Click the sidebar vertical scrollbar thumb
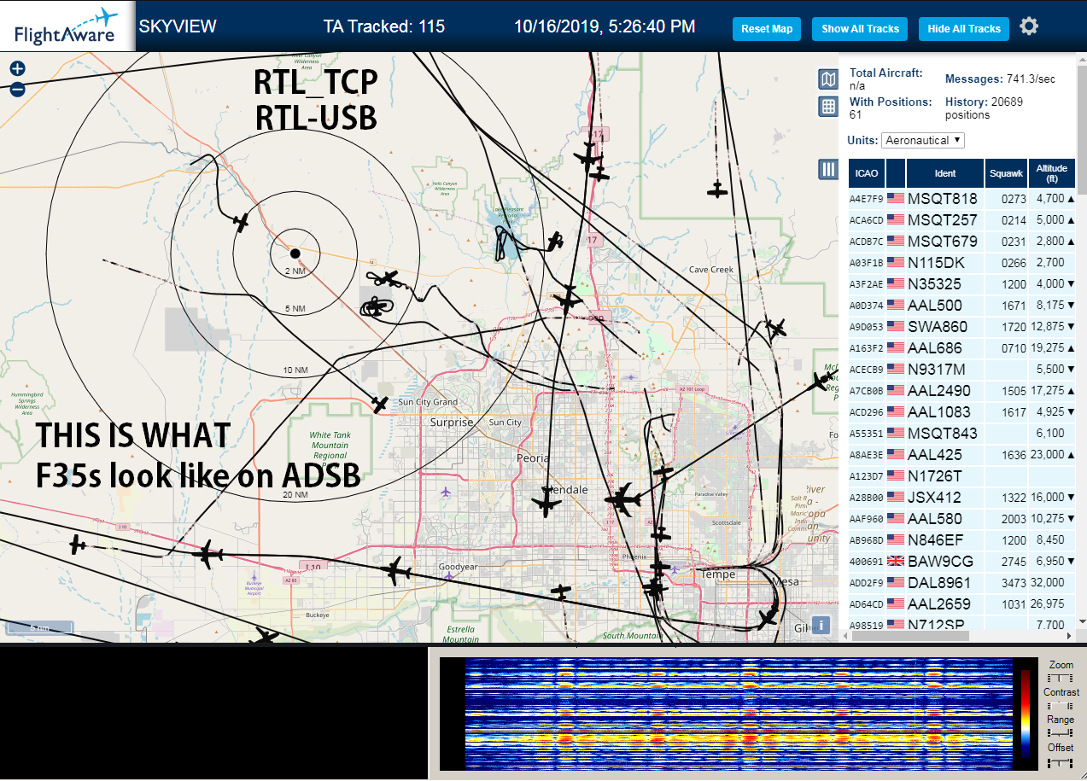 tap(1083, 128)
